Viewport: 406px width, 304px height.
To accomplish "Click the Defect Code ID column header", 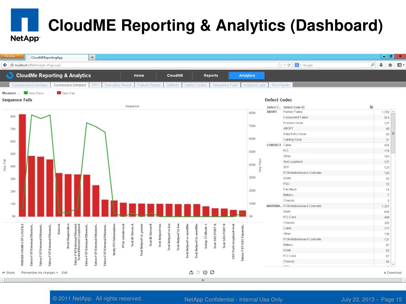I will point(294,107).
